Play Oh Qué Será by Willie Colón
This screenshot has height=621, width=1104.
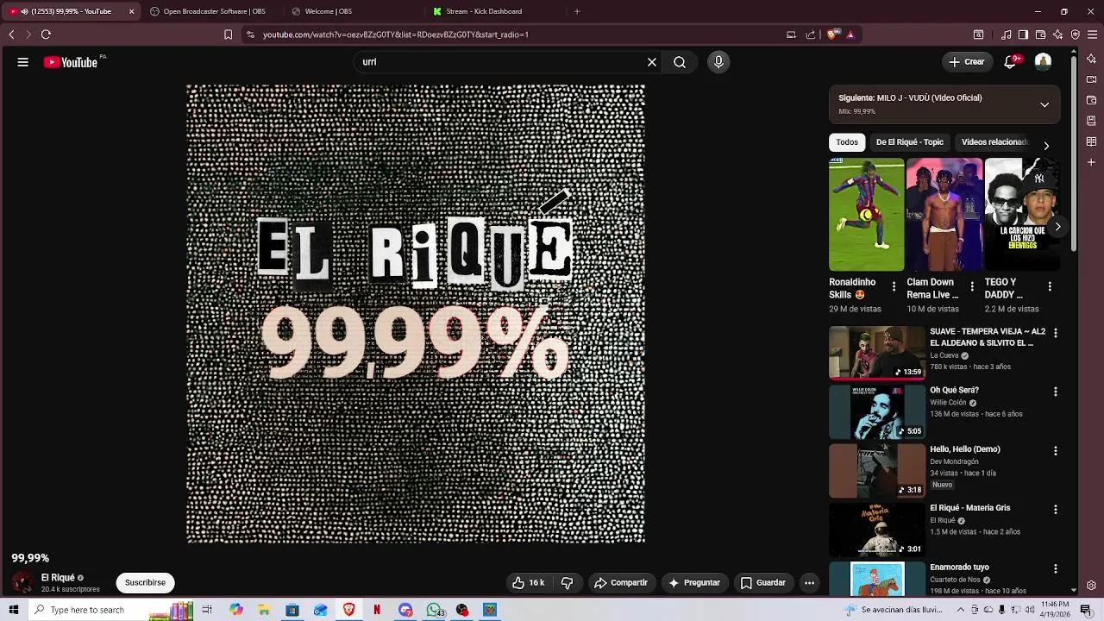point(877,412)
